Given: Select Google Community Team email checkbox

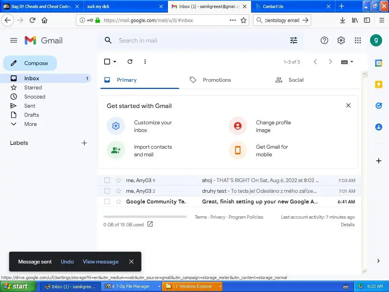Looking at the screenshot, I should click(107, 202).
